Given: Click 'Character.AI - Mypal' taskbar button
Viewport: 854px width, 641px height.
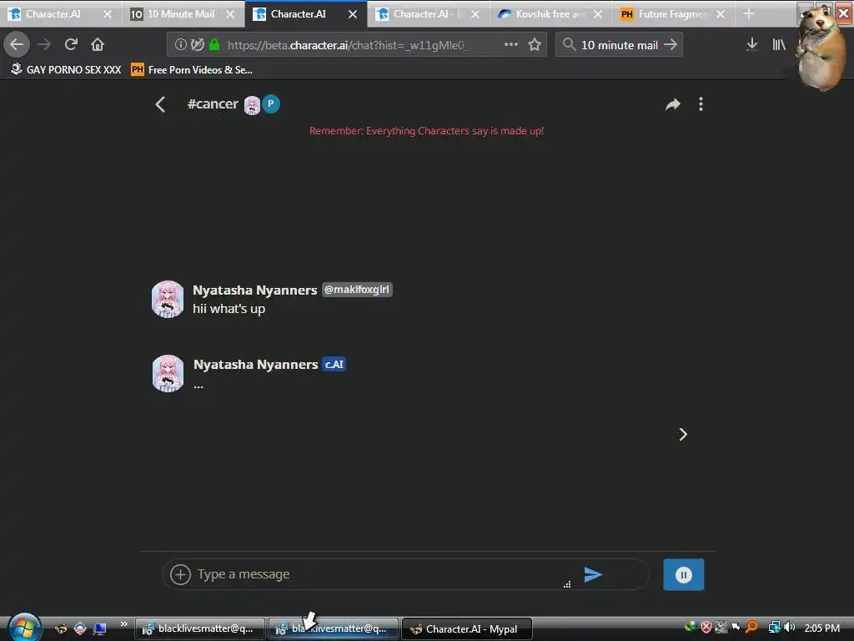Looking at the screenshot, I should 467,629.
